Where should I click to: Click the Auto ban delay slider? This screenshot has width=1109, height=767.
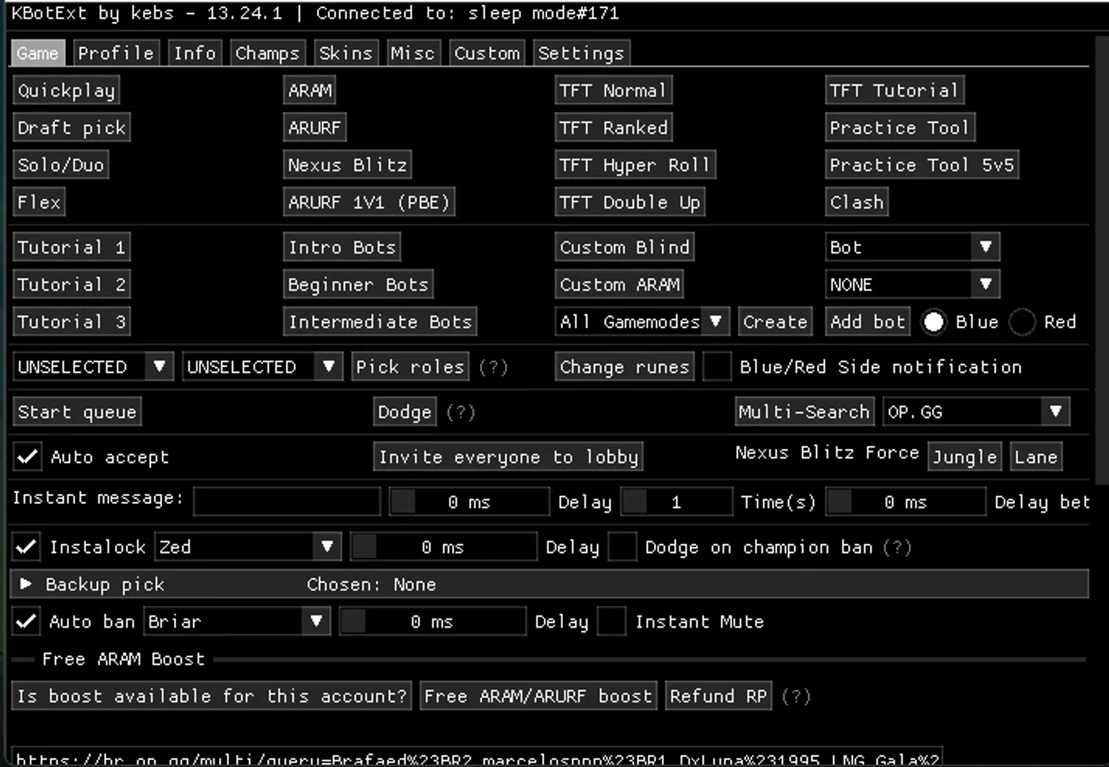(x=433, y=621)
